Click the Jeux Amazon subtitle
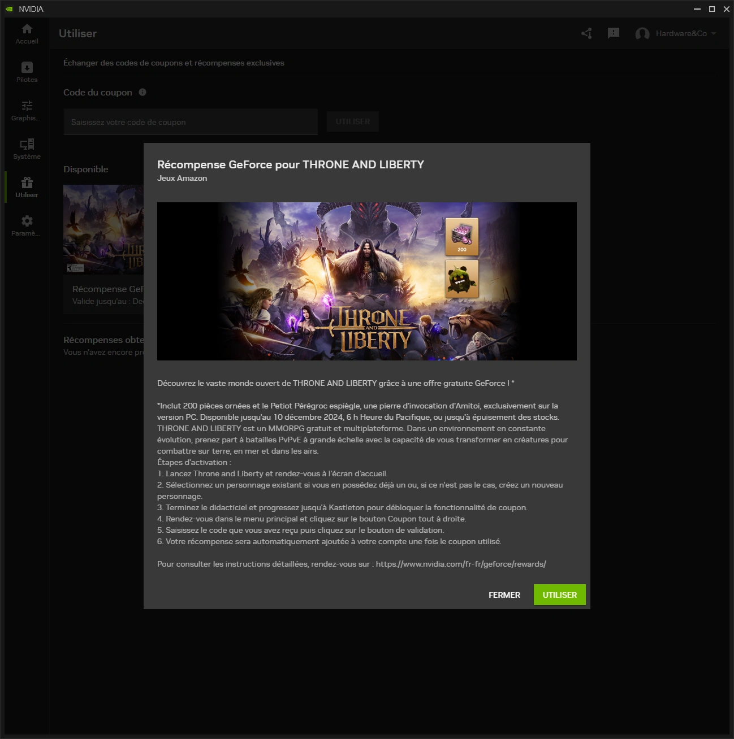The image size is (734, 739). point(182,178)
